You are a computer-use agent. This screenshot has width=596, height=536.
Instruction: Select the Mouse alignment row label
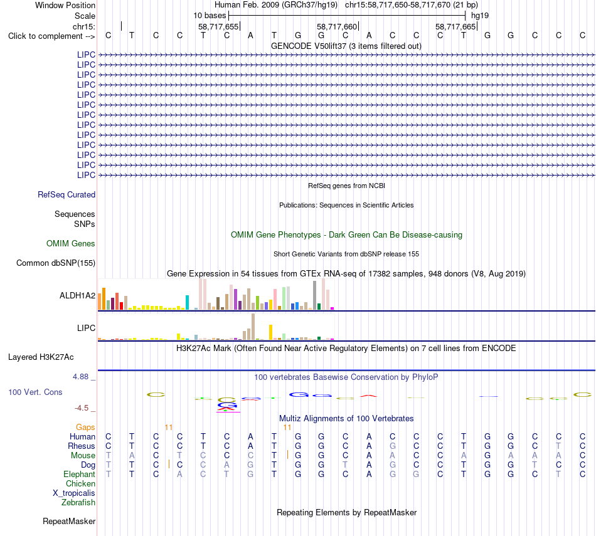tap(83, 456)
